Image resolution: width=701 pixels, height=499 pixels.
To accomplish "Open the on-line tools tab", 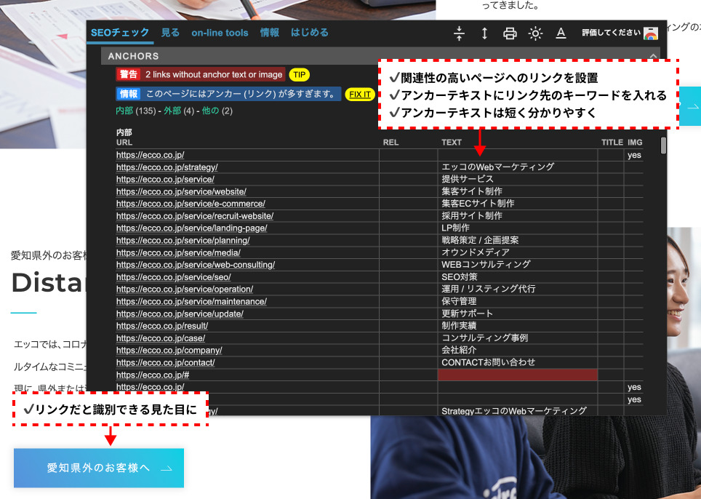I will tap(220, 33).
